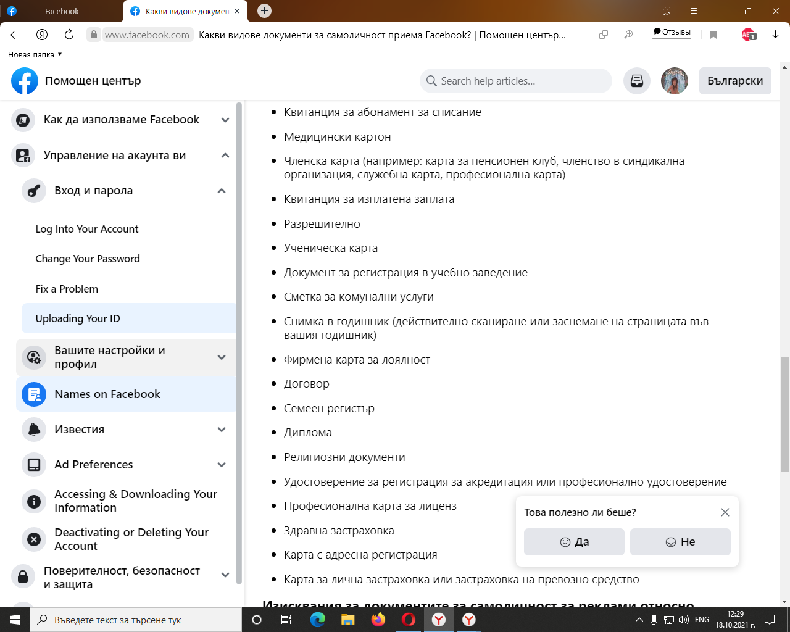
Task: Collapse 'Управление на акаунта ви' section
Action: pos(225,156)
